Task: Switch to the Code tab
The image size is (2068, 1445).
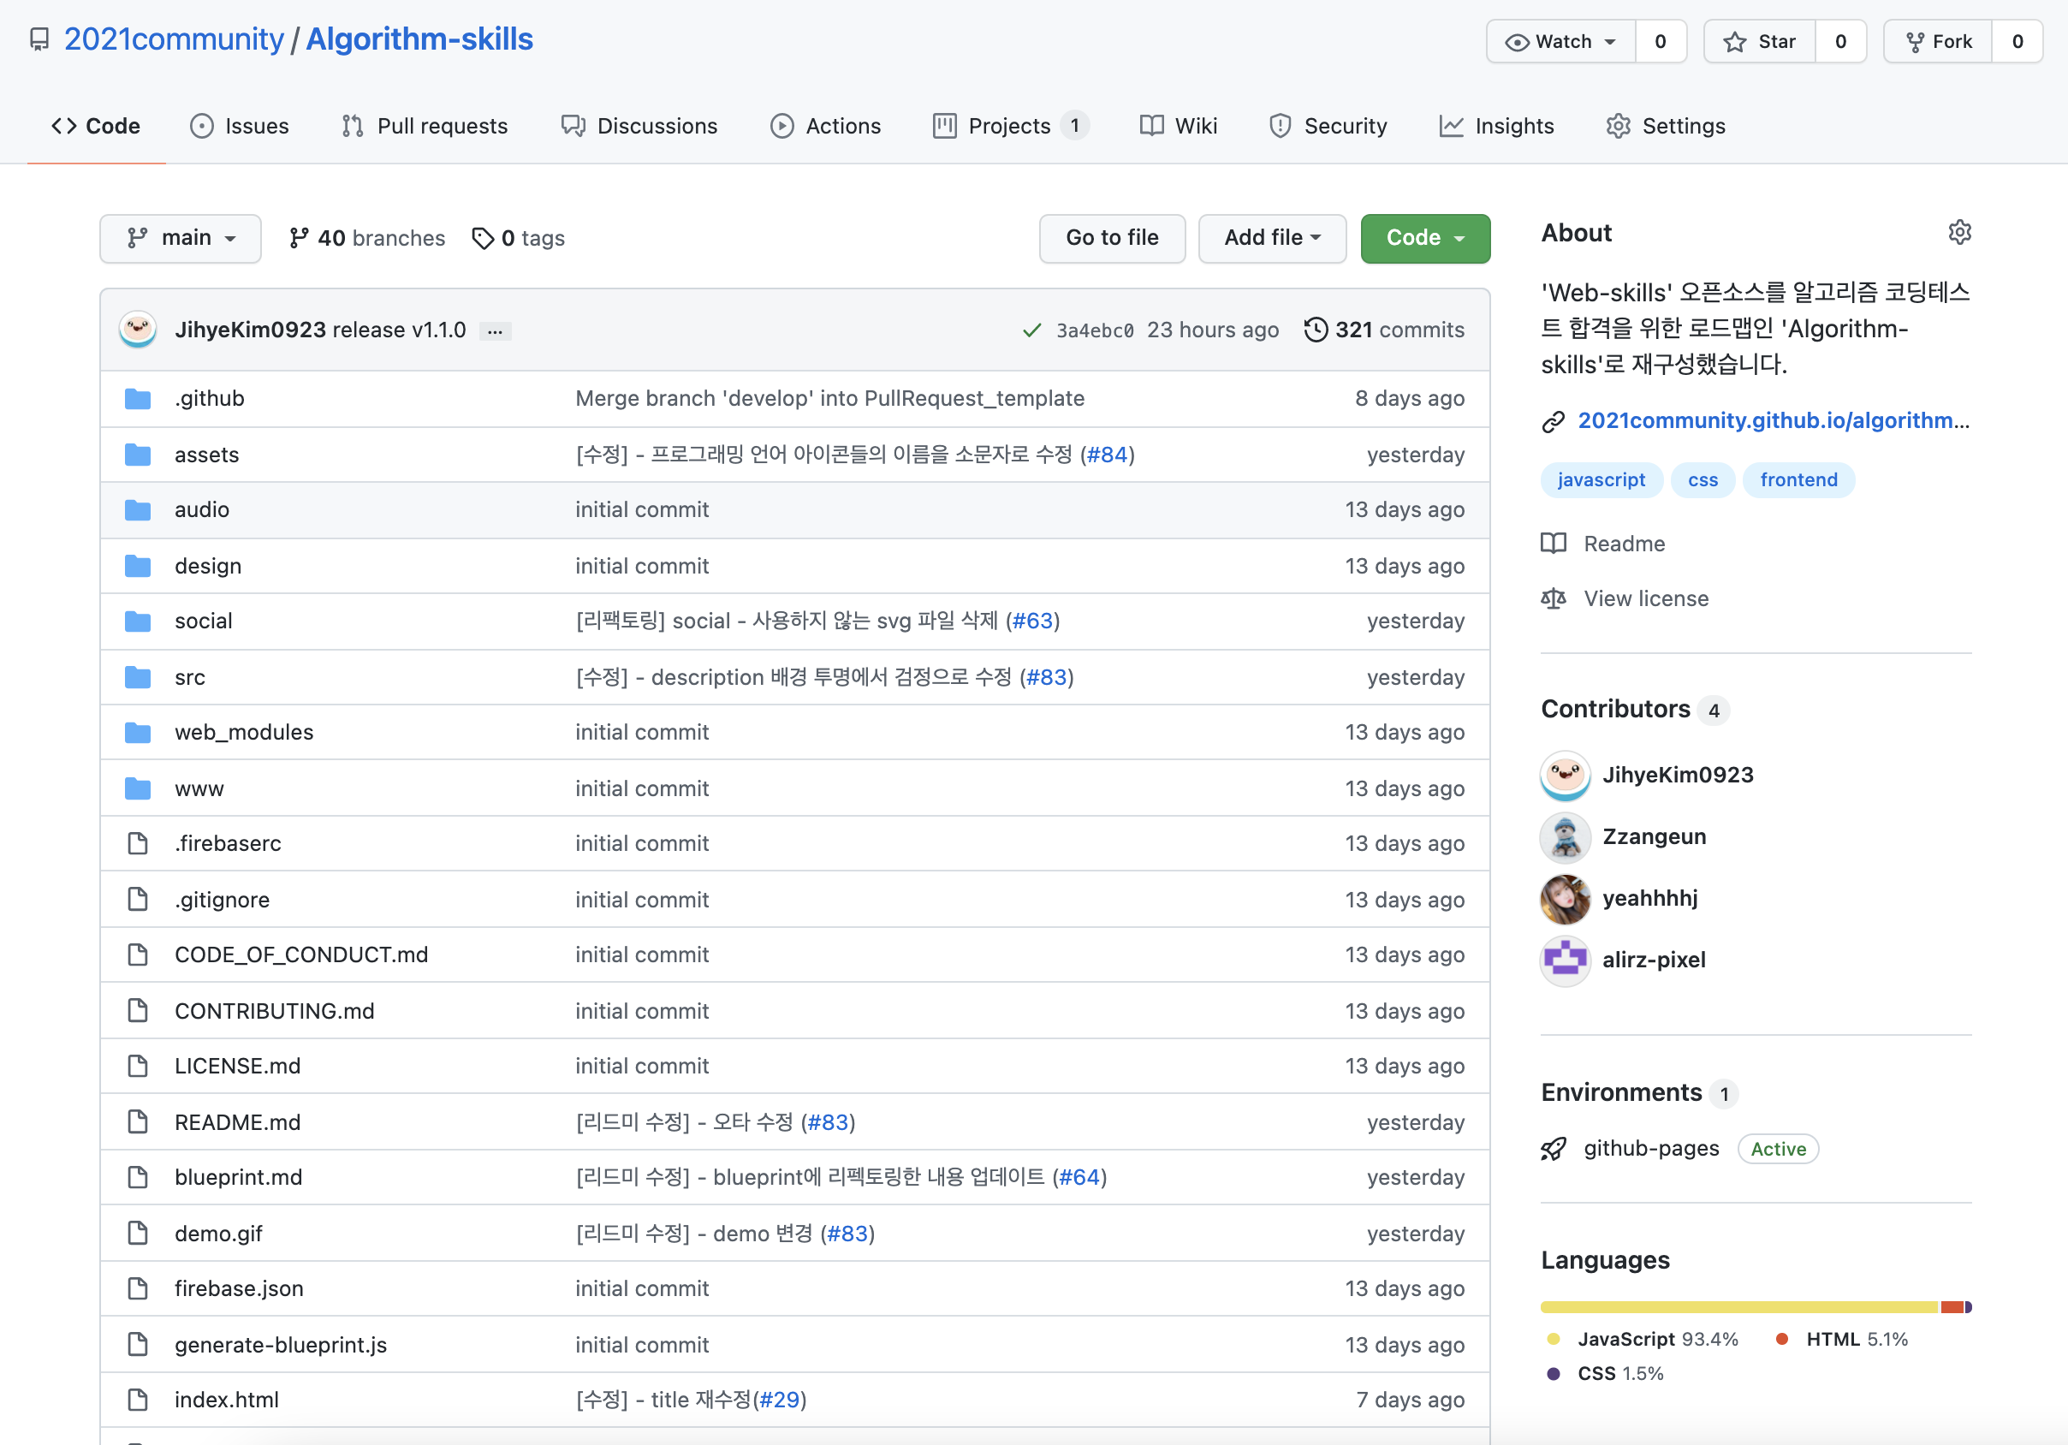Action: (97, 126)
